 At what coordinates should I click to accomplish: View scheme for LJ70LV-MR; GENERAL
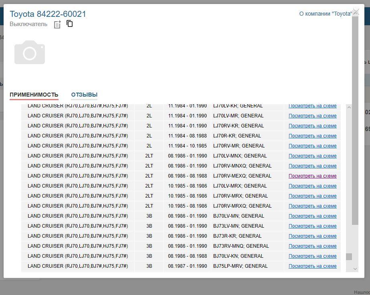312,116
